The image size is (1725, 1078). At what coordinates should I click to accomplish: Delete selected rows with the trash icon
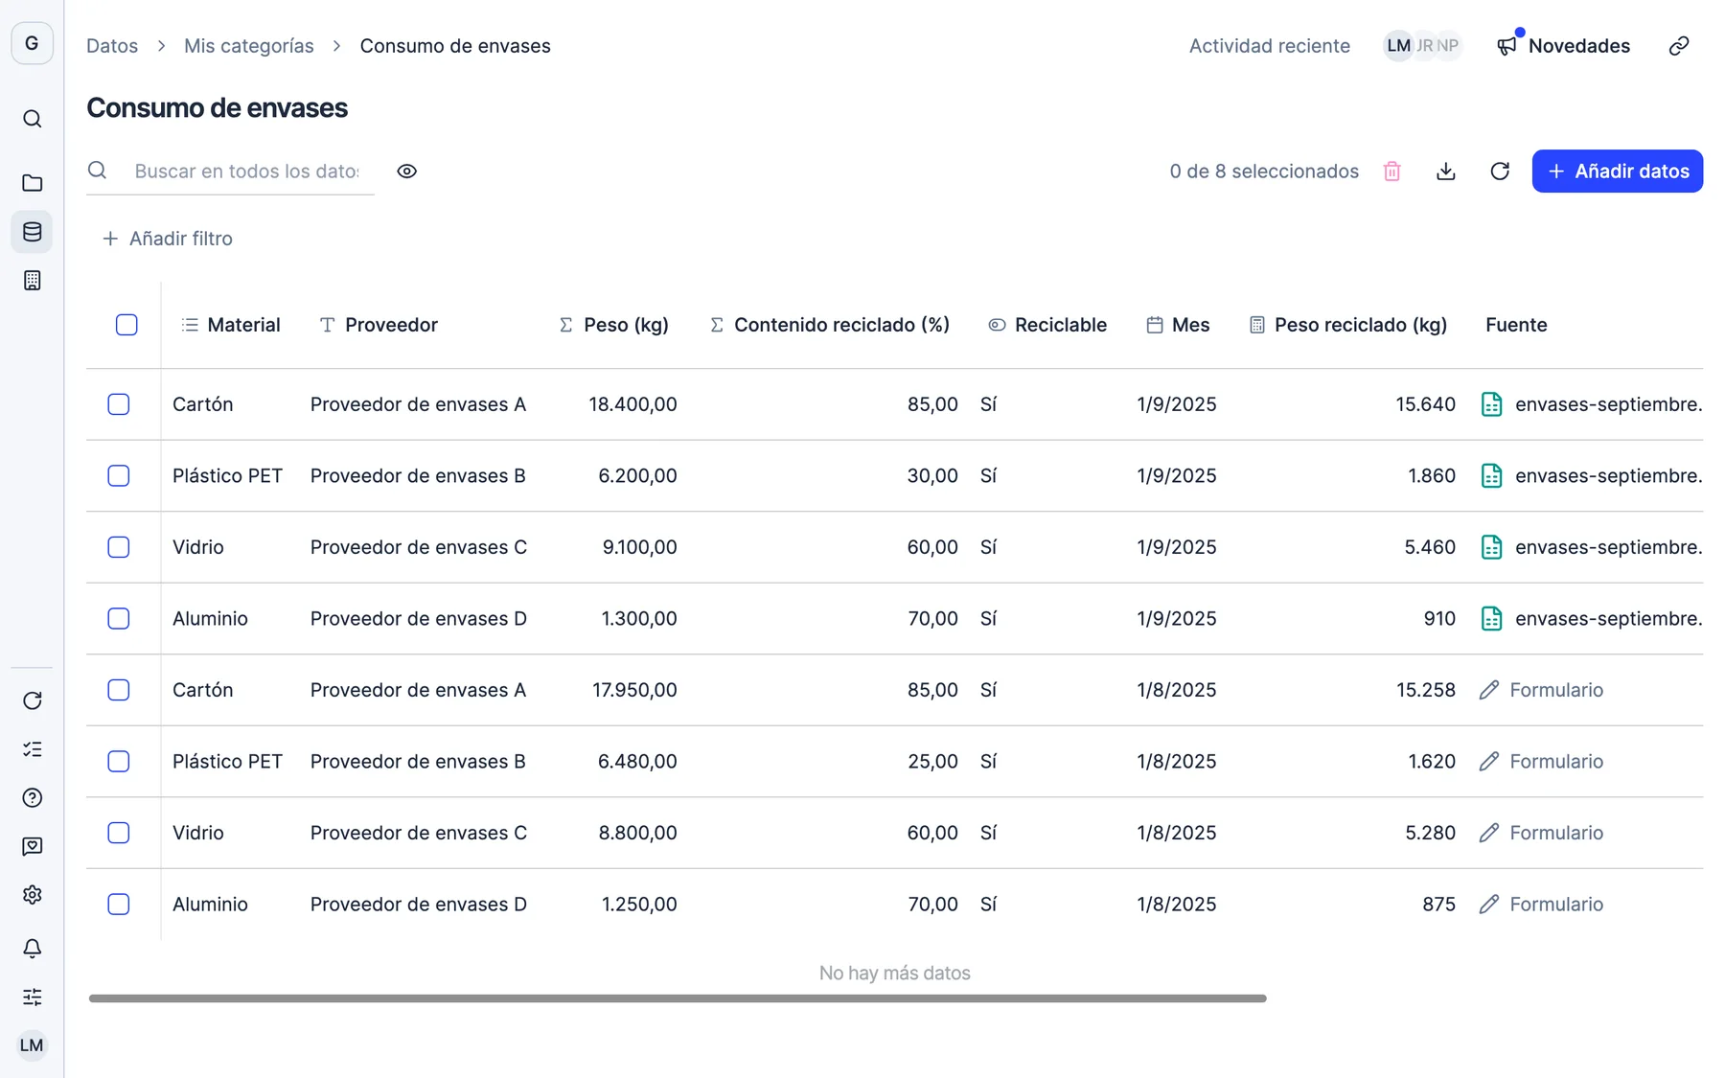1392,172
